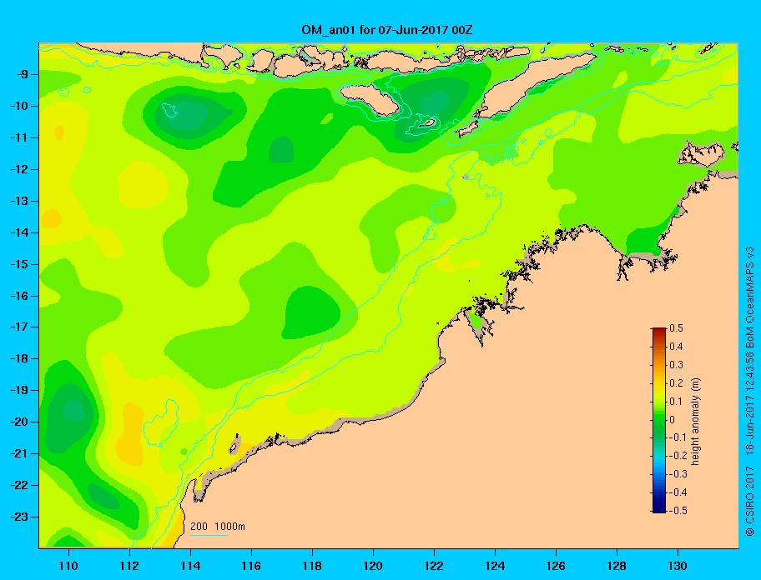Click the longitude label 126
This screenshot has height=580, width=761.
click(x=556, y=566)
